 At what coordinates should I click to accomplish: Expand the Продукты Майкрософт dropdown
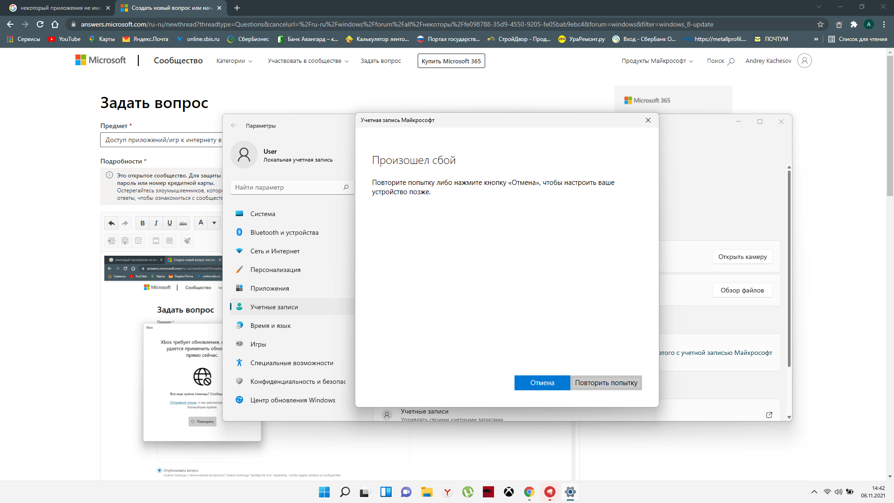[x=657, y=61]
